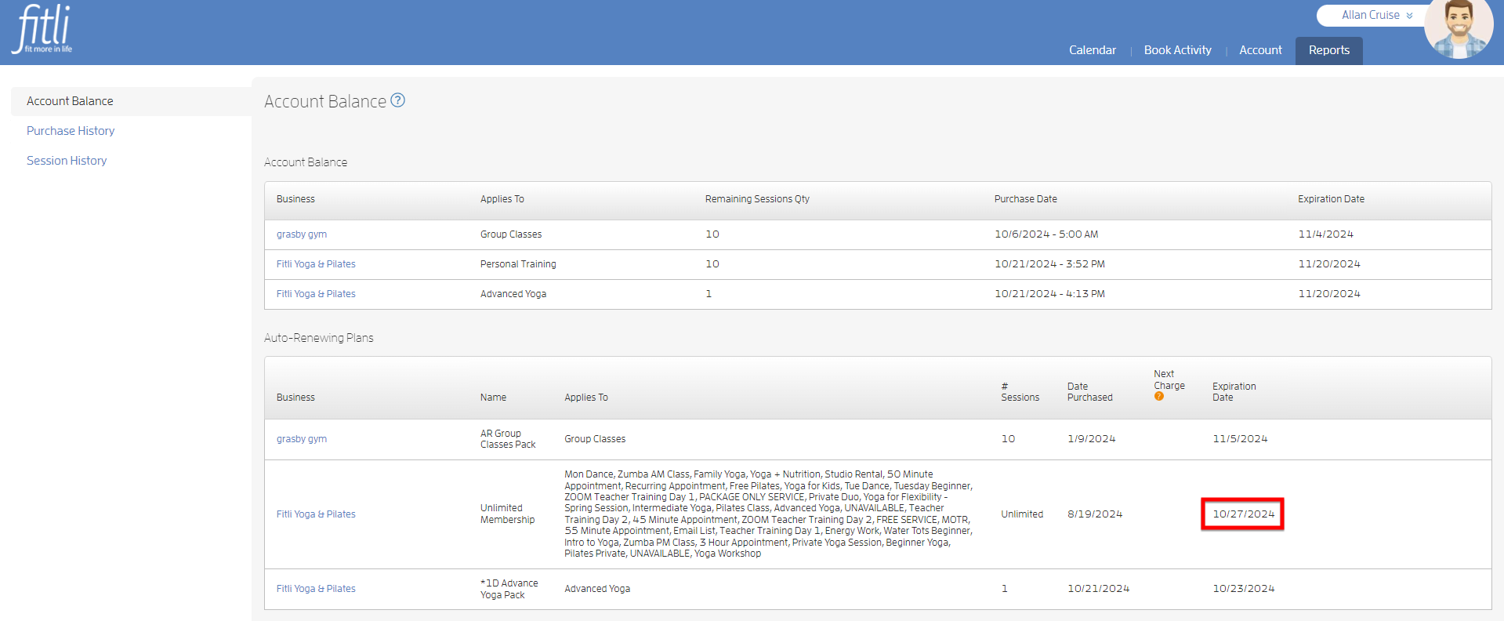This screenshot has width=1504, height=621.
Task: Click the *1D Advance Yoga Pack name
Action: [509, 589]
